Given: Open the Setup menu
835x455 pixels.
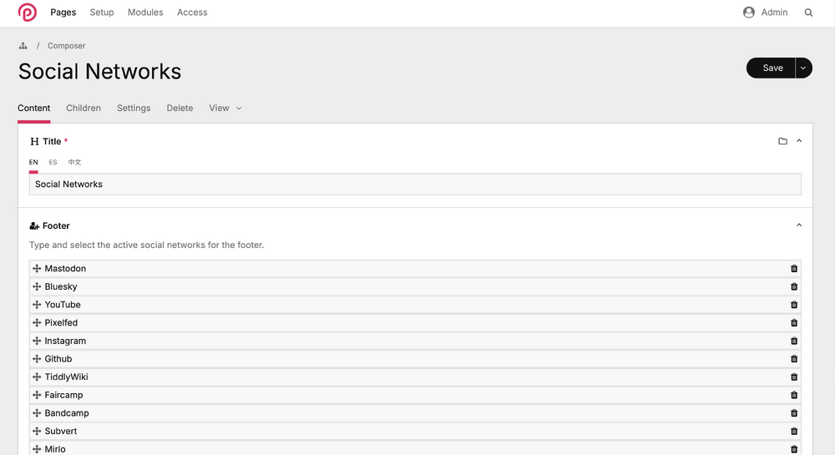Looking at the screenshot, I should point(102,13).
